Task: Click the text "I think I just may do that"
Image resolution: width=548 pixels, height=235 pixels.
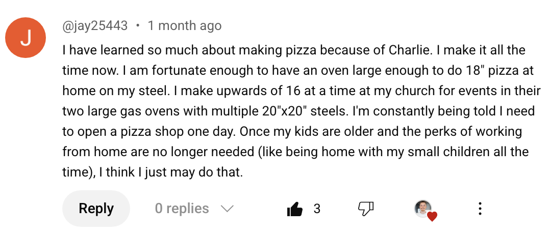Action: [171, 173]
